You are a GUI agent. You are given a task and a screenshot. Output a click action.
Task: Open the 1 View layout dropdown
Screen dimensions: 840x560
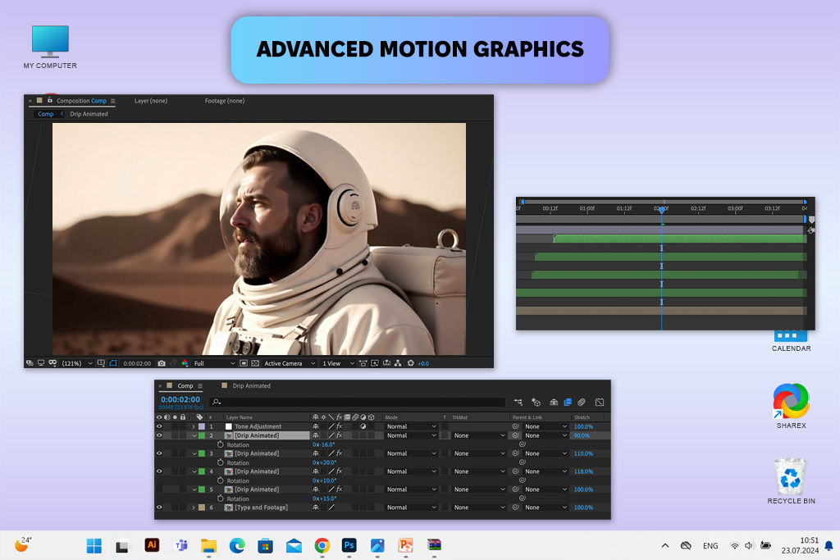click(x=337, y=363)
